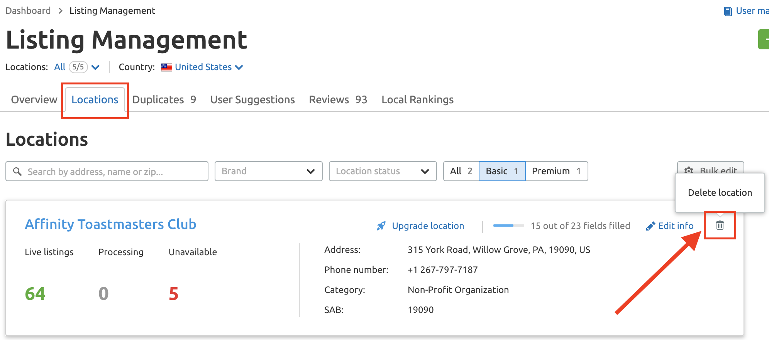Filter locations by Basic 1
The image size is (769, 340).
point(502,171)
